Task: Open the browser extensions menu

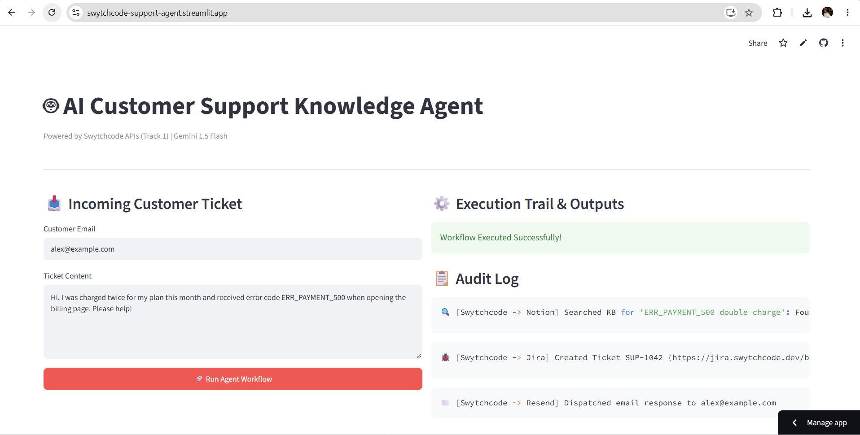Action: point(777,13)
